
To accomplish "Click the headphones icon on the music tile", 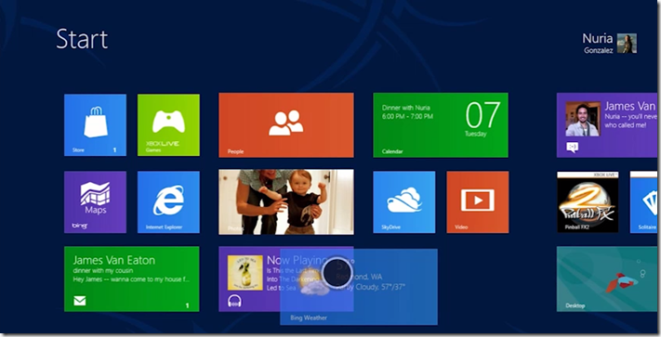I will (x=234, y=301).
